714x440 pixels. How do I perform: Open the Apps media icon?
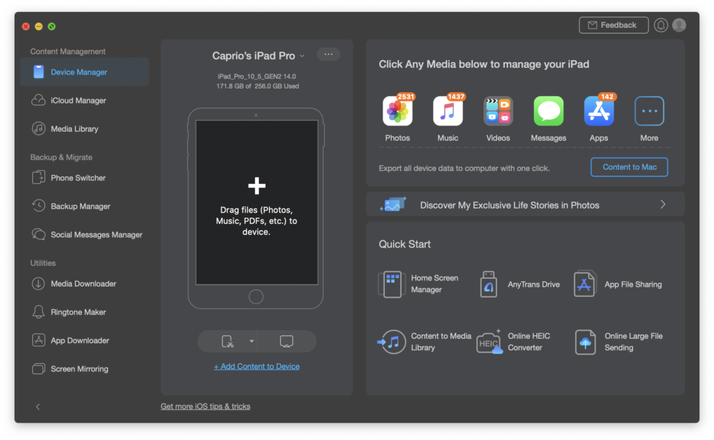point(599,111)
